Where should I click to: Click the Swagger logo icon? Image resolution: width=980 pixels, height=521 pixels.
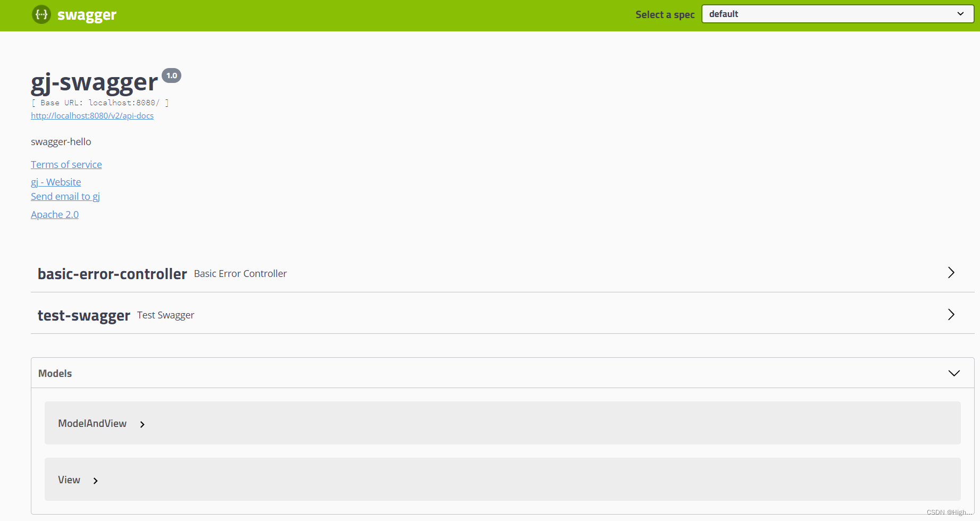coord(41,14)
